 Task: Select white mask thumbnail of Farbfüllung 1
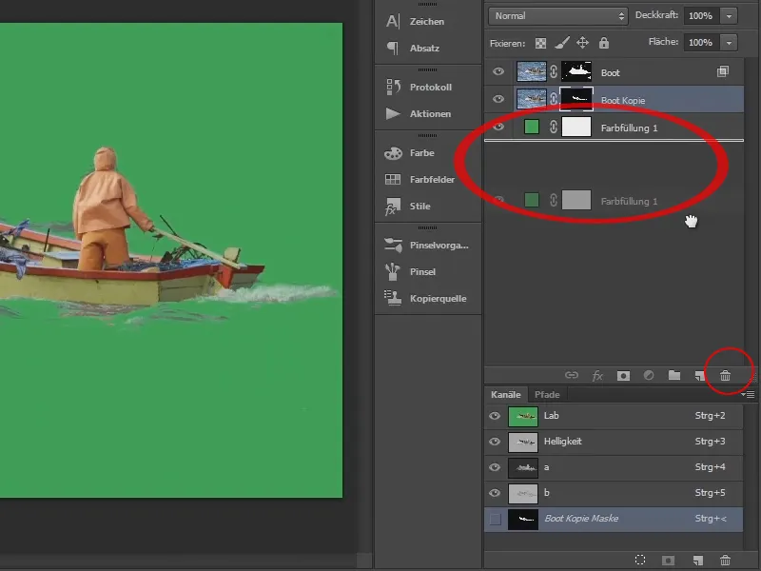point(576,128)
